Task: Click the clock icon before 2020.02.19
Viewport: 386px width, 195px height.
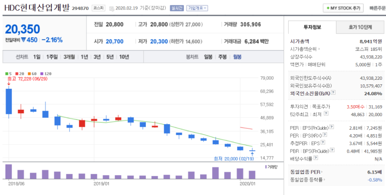Action: pyautogui.click(x=111, y=8)
